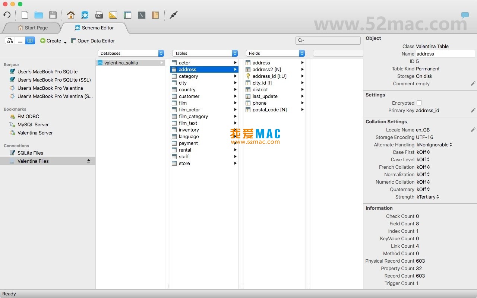Image resolution: width=477 pixels, height=298 pixels.
Task: Enable the Encrypted checkbox
Action: click(419, 103)
